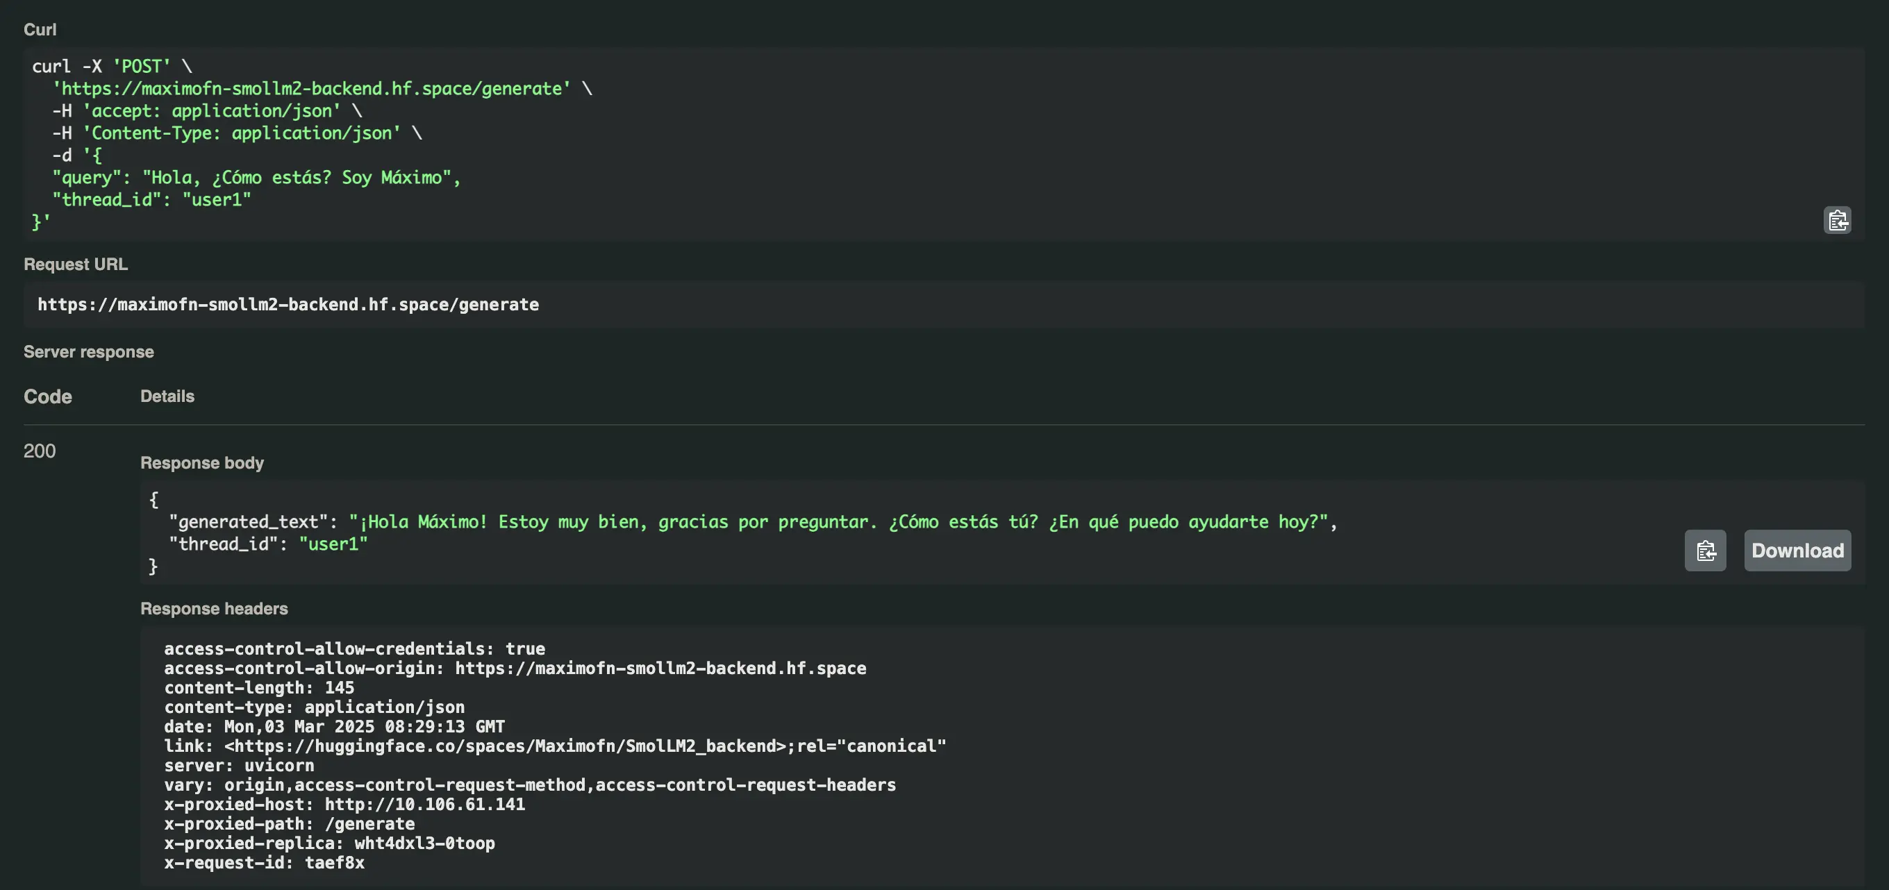Click the Server response heading
1889x890 pixels.
pos(89,352)
